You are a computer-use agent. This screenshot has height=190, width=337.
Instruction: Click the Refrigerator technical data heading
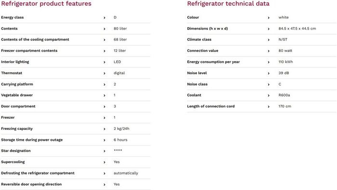pyautogui.click(x=228, y=4)
